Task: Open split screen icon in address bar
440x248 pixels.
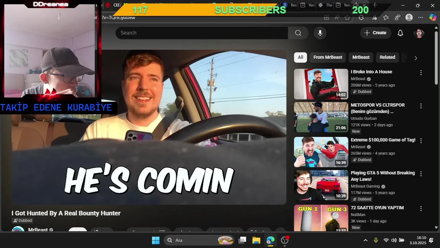Action: pyautogui.click(x=326, y=18)
